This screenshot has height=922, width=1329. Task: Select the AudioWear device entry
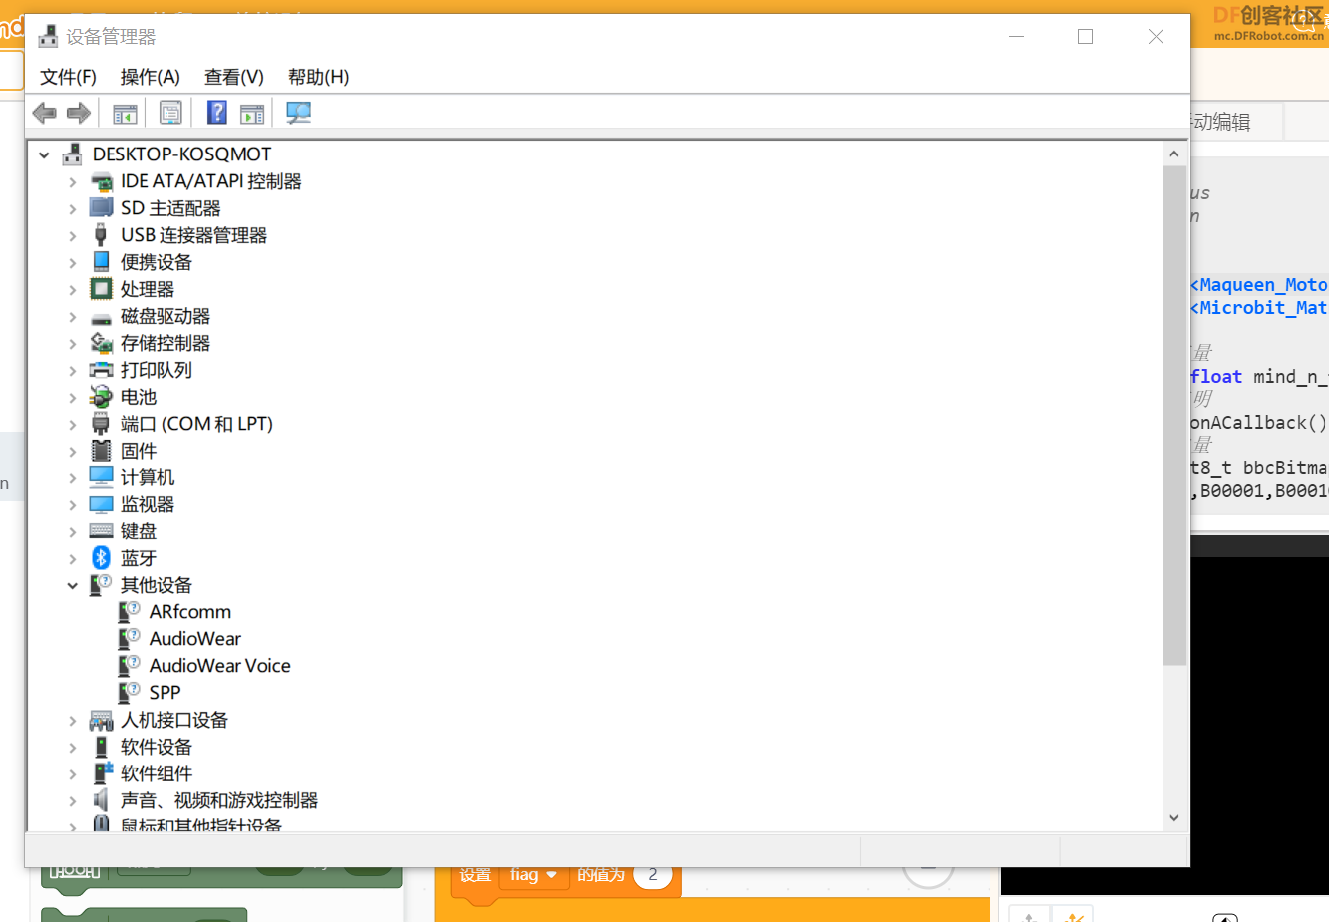click(195, 638)
